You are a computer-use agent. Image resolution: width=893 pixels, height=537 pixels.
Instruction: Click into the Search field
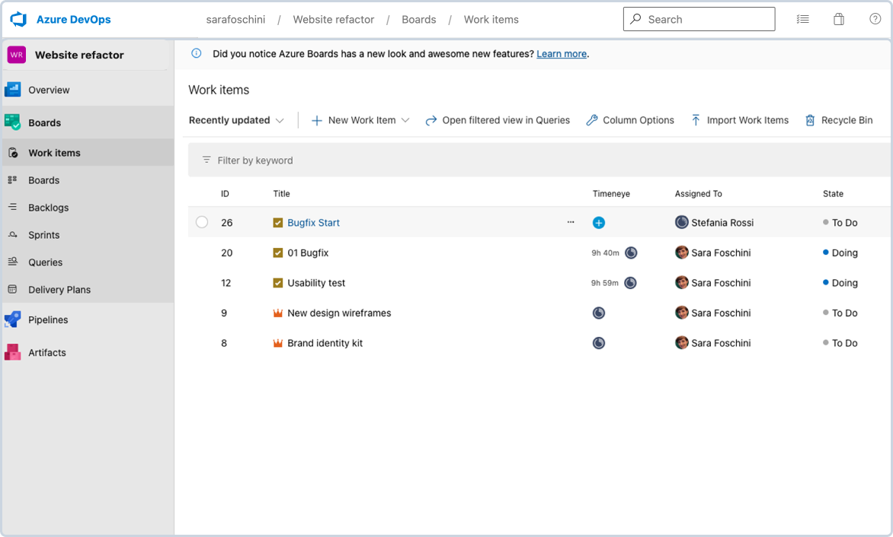coord(699,19)
